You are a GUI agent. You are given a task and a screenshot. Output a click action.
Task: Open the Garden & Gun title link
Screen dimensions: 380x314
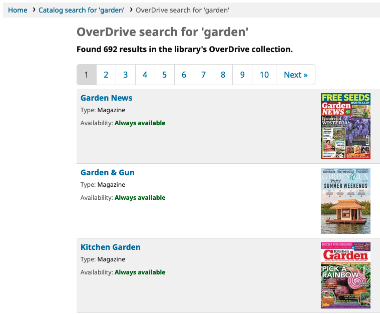(107, 172)
